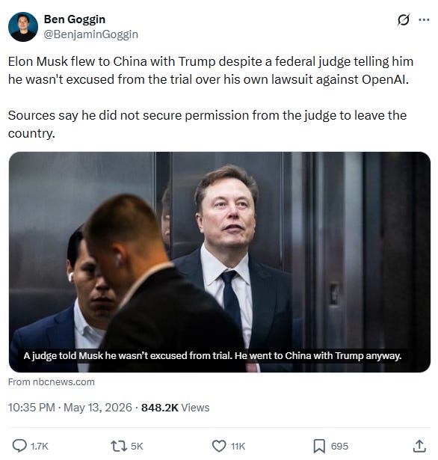438x460 pixels.
Task: Click the 'From nbcnews.com' source link
Action: (52, 382)
